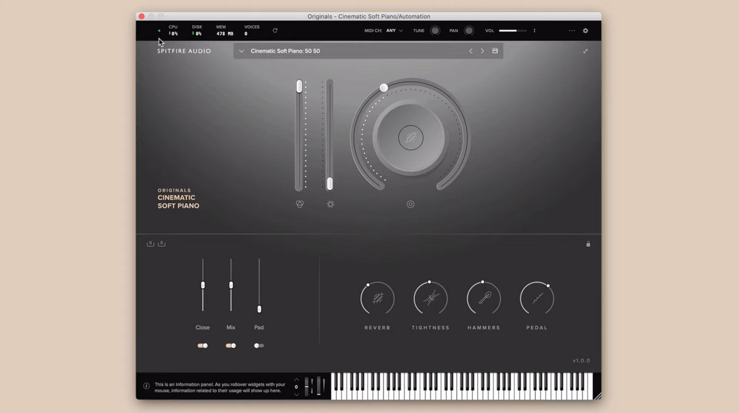
Task: Click the Tightness knob icon
Action: click(430, 299)
